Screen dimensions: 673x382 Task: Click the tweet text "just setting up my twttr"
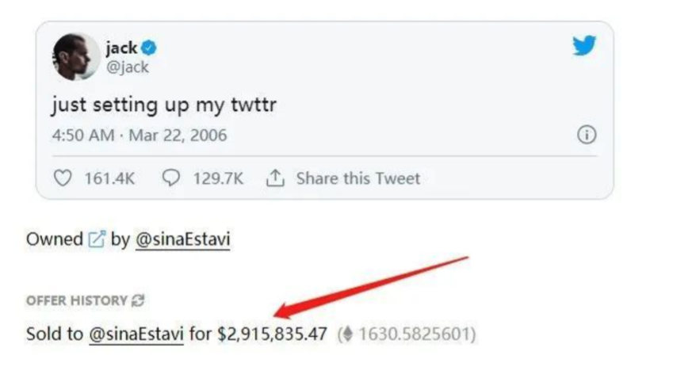pyautogui.click(x=164, y=104)
